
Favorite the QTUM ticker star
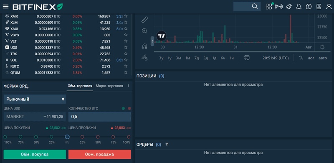pos(126,73)
